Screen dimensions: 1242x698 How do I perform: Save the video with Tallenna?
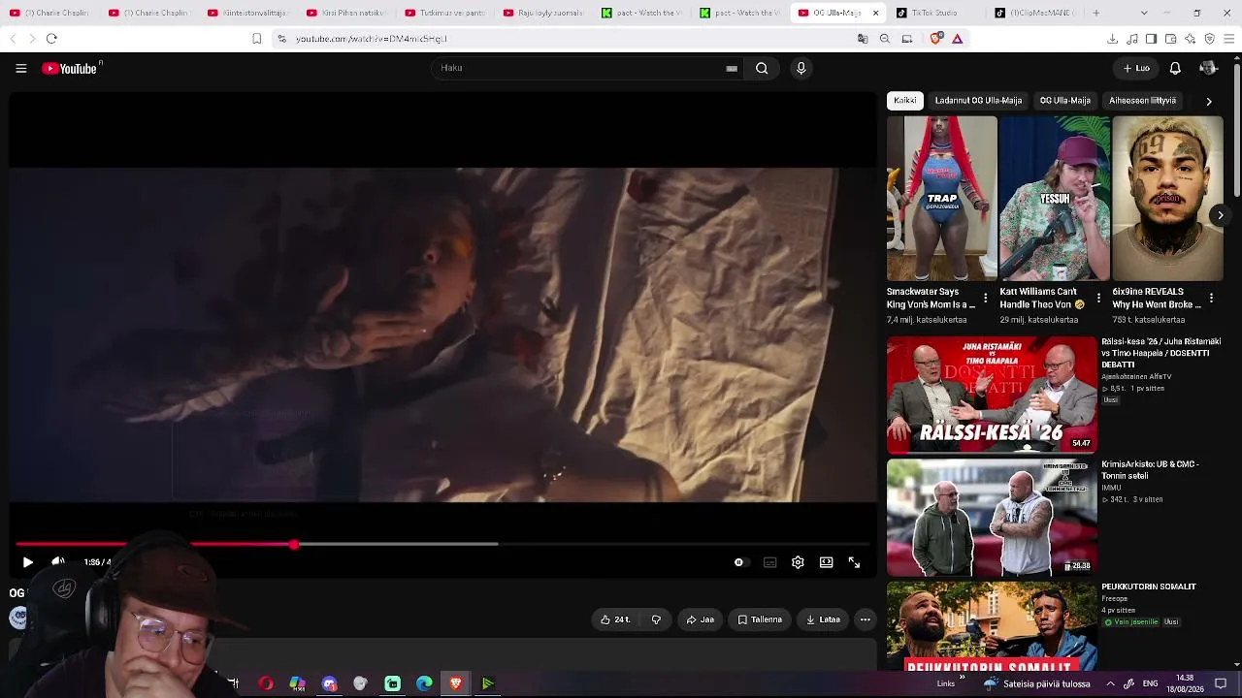760,619
